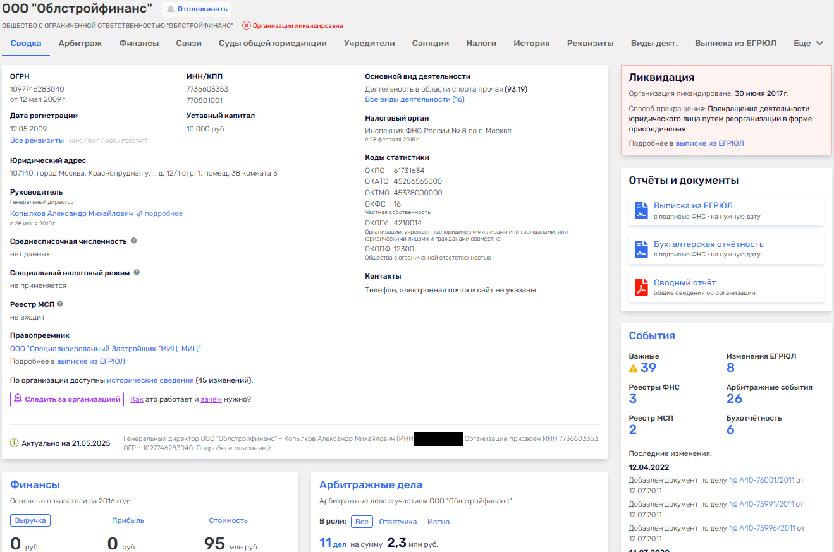
Task: Open case № А40-75991/2011 link
Action: (761, 504)
